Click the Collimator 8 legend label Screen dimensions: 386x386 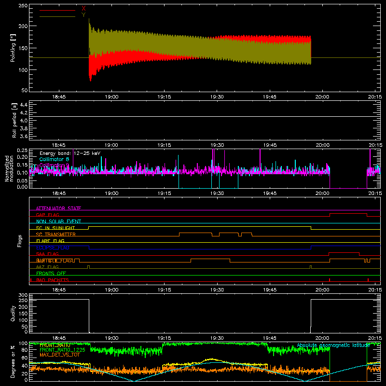pos(54,159)
